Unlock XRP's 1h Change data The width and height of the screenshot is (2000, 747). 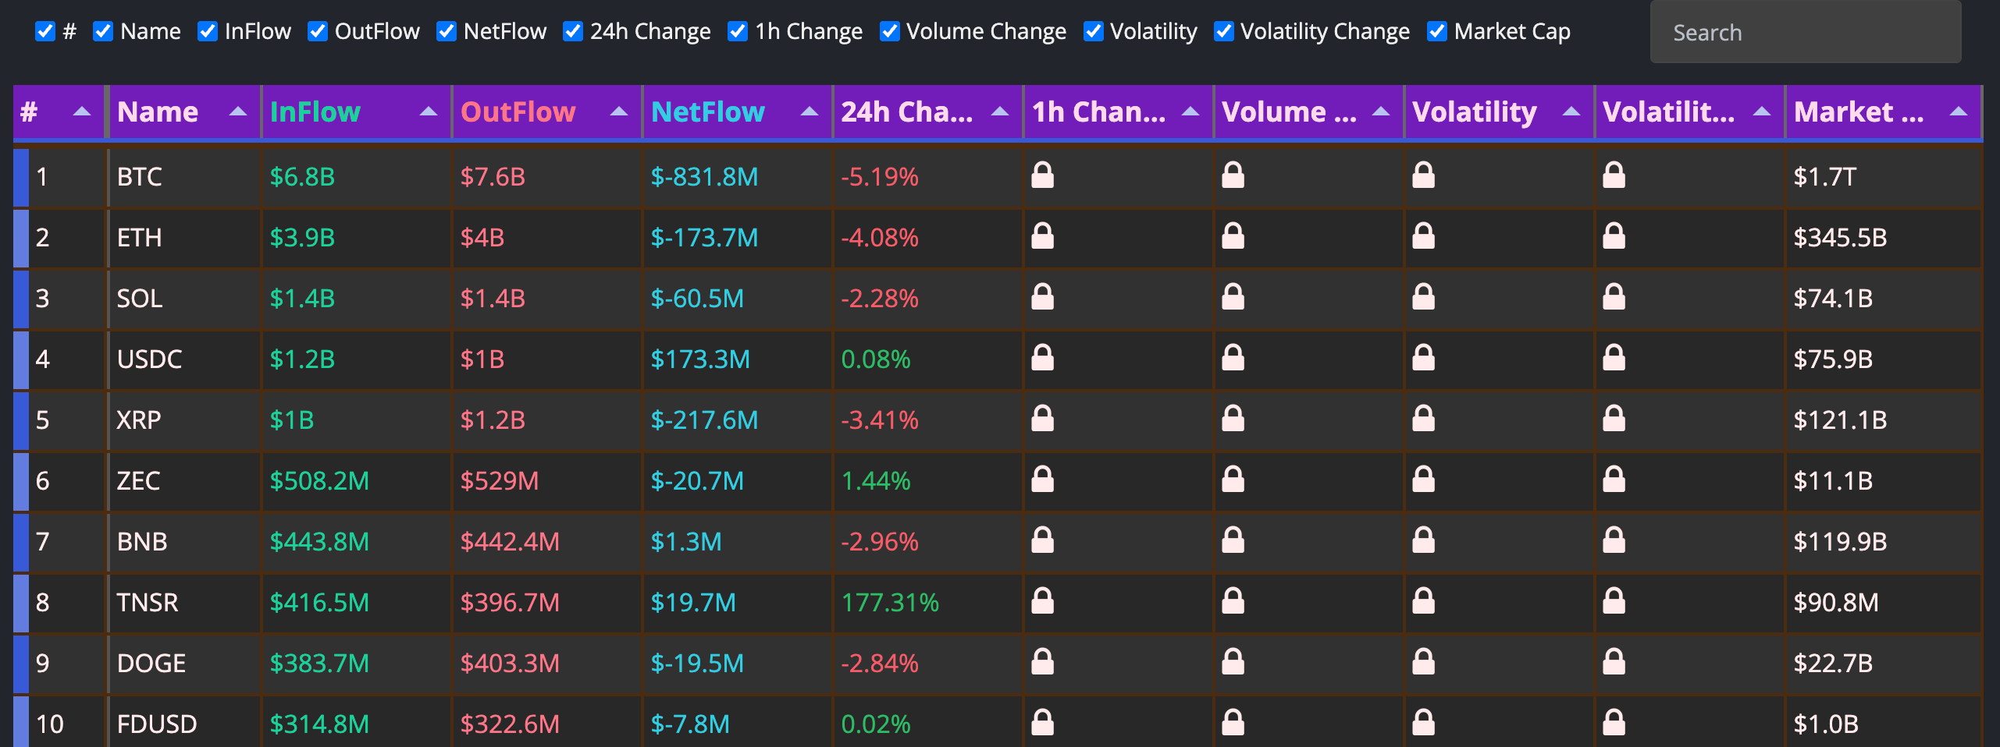tap(1044, 420)
